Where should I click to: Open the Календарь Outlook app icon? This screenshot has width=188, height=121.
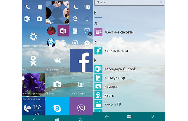(x=98, y=69)
